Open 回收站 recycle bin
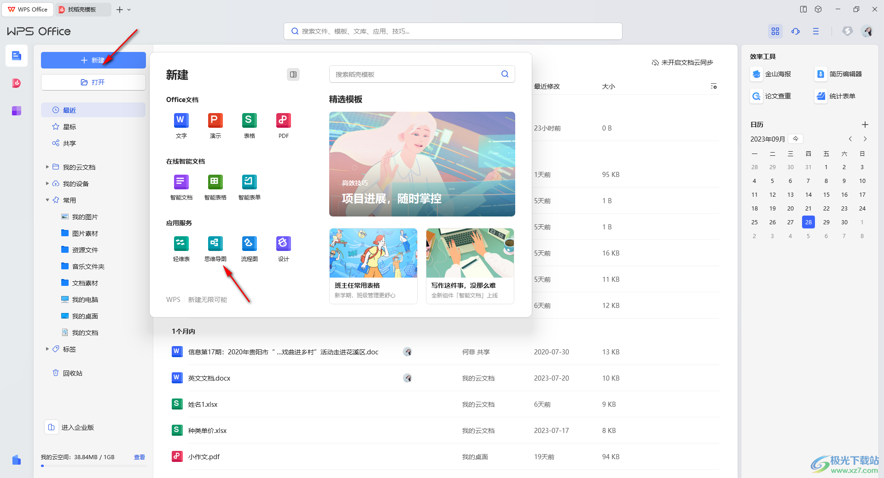The height and width of the screenshot is (478, 884). 68,373
